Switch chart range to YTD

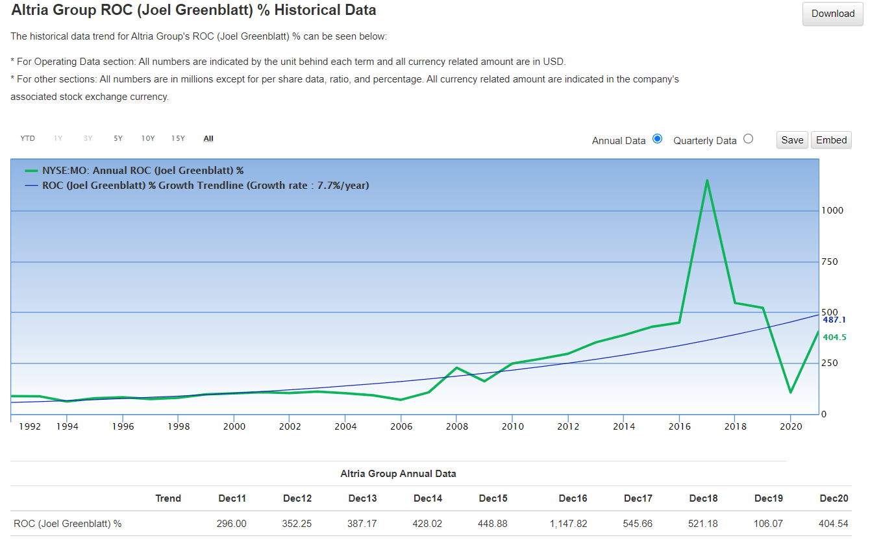pos(27,138)
